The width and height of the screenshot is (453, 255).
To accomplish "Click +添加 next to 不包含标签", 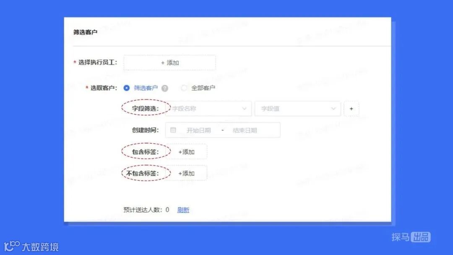I will [x=186, y=173].
